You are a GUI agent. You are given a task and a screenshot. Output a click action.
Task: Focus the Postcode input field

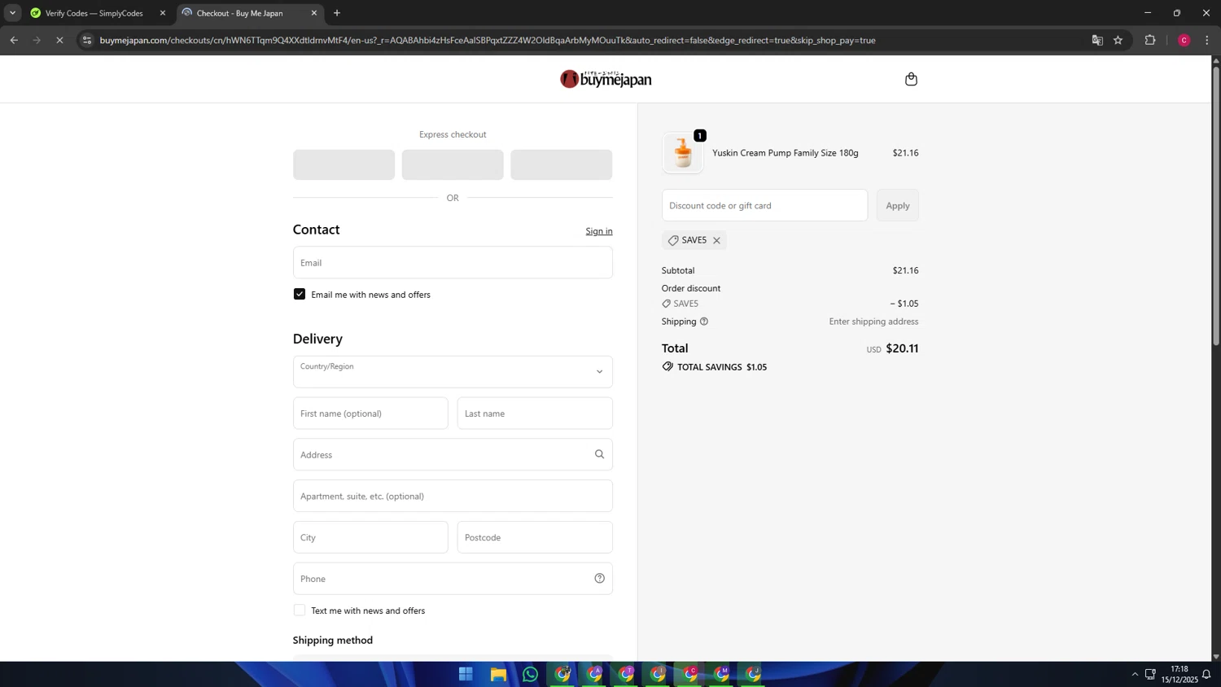535,537
